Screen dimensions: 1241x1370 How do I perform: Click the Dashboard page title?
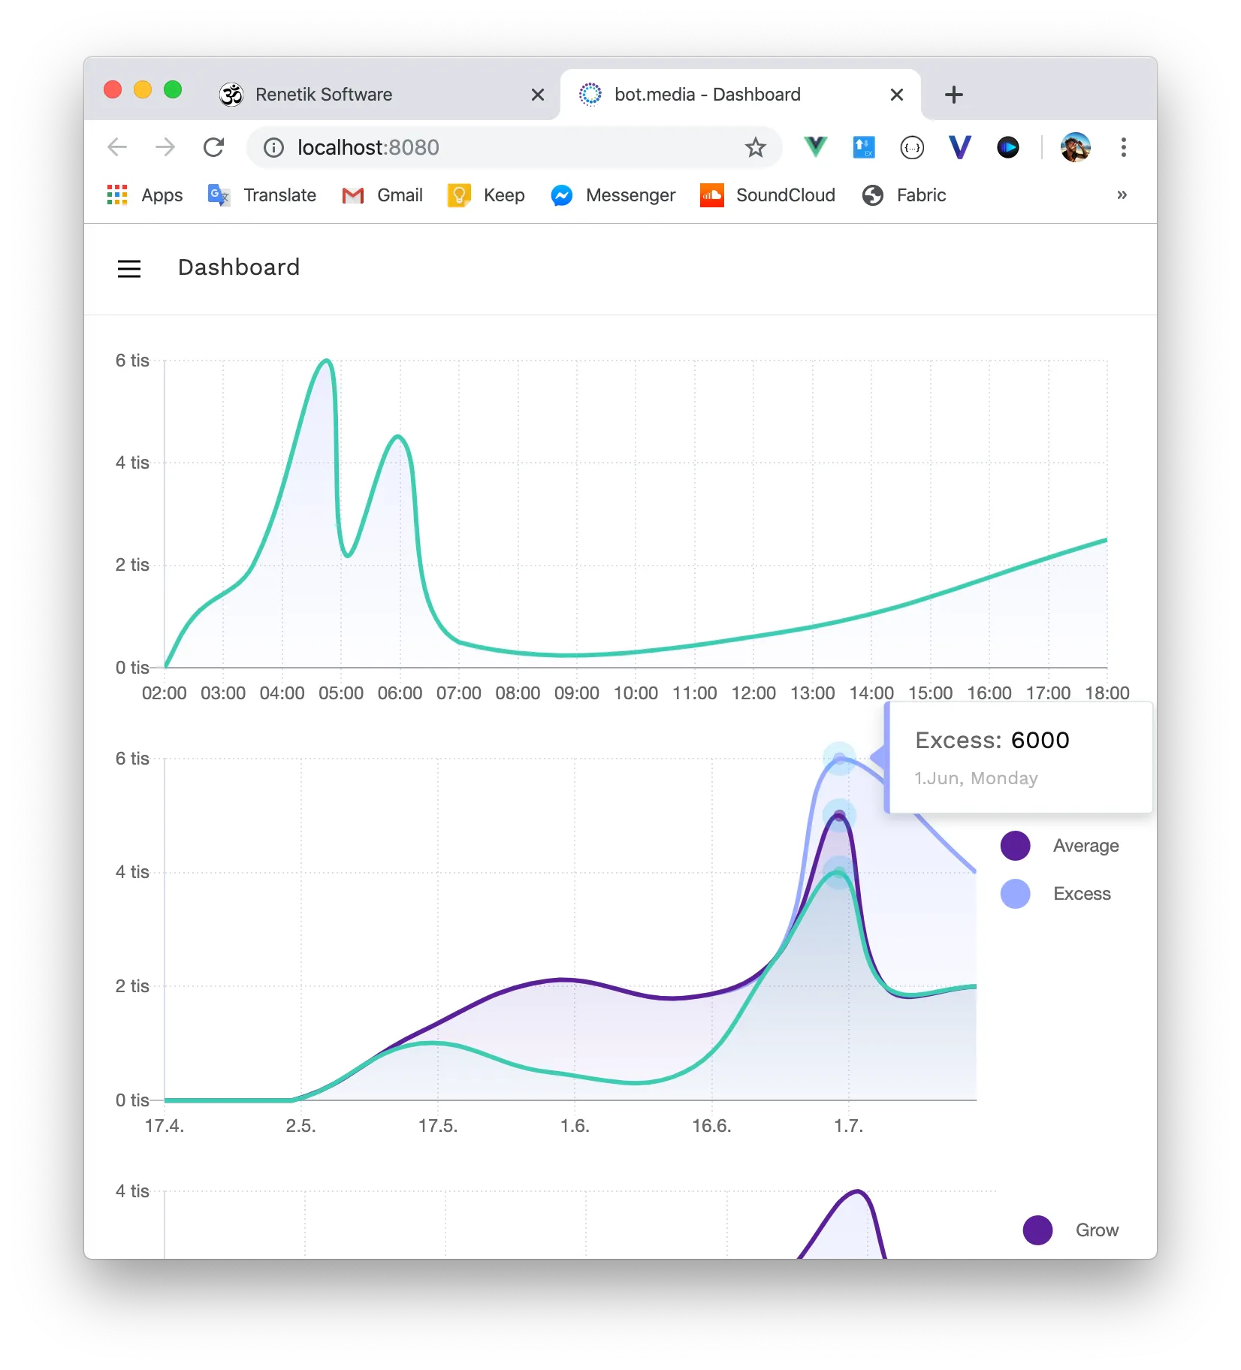[x=239, y=267]
